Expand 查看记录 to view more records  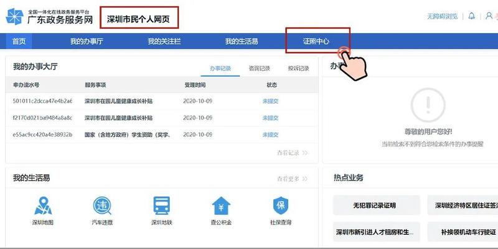292,153
